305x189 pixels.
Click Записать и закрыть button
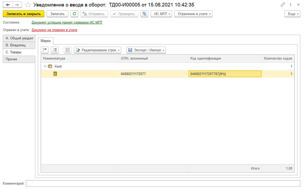23,14
